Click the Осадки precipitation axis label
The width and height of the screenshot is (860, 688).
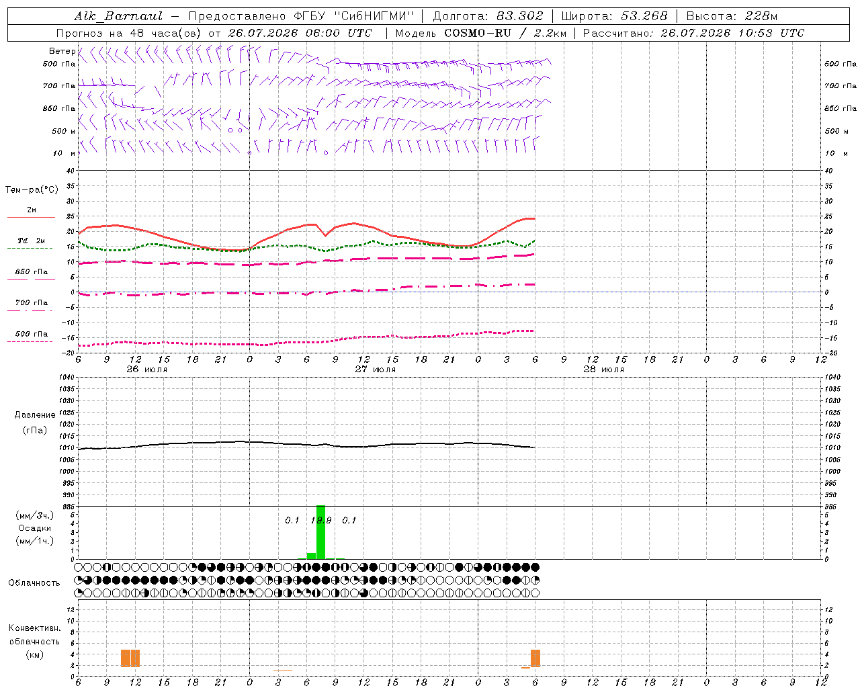click(x=34, y=528)
